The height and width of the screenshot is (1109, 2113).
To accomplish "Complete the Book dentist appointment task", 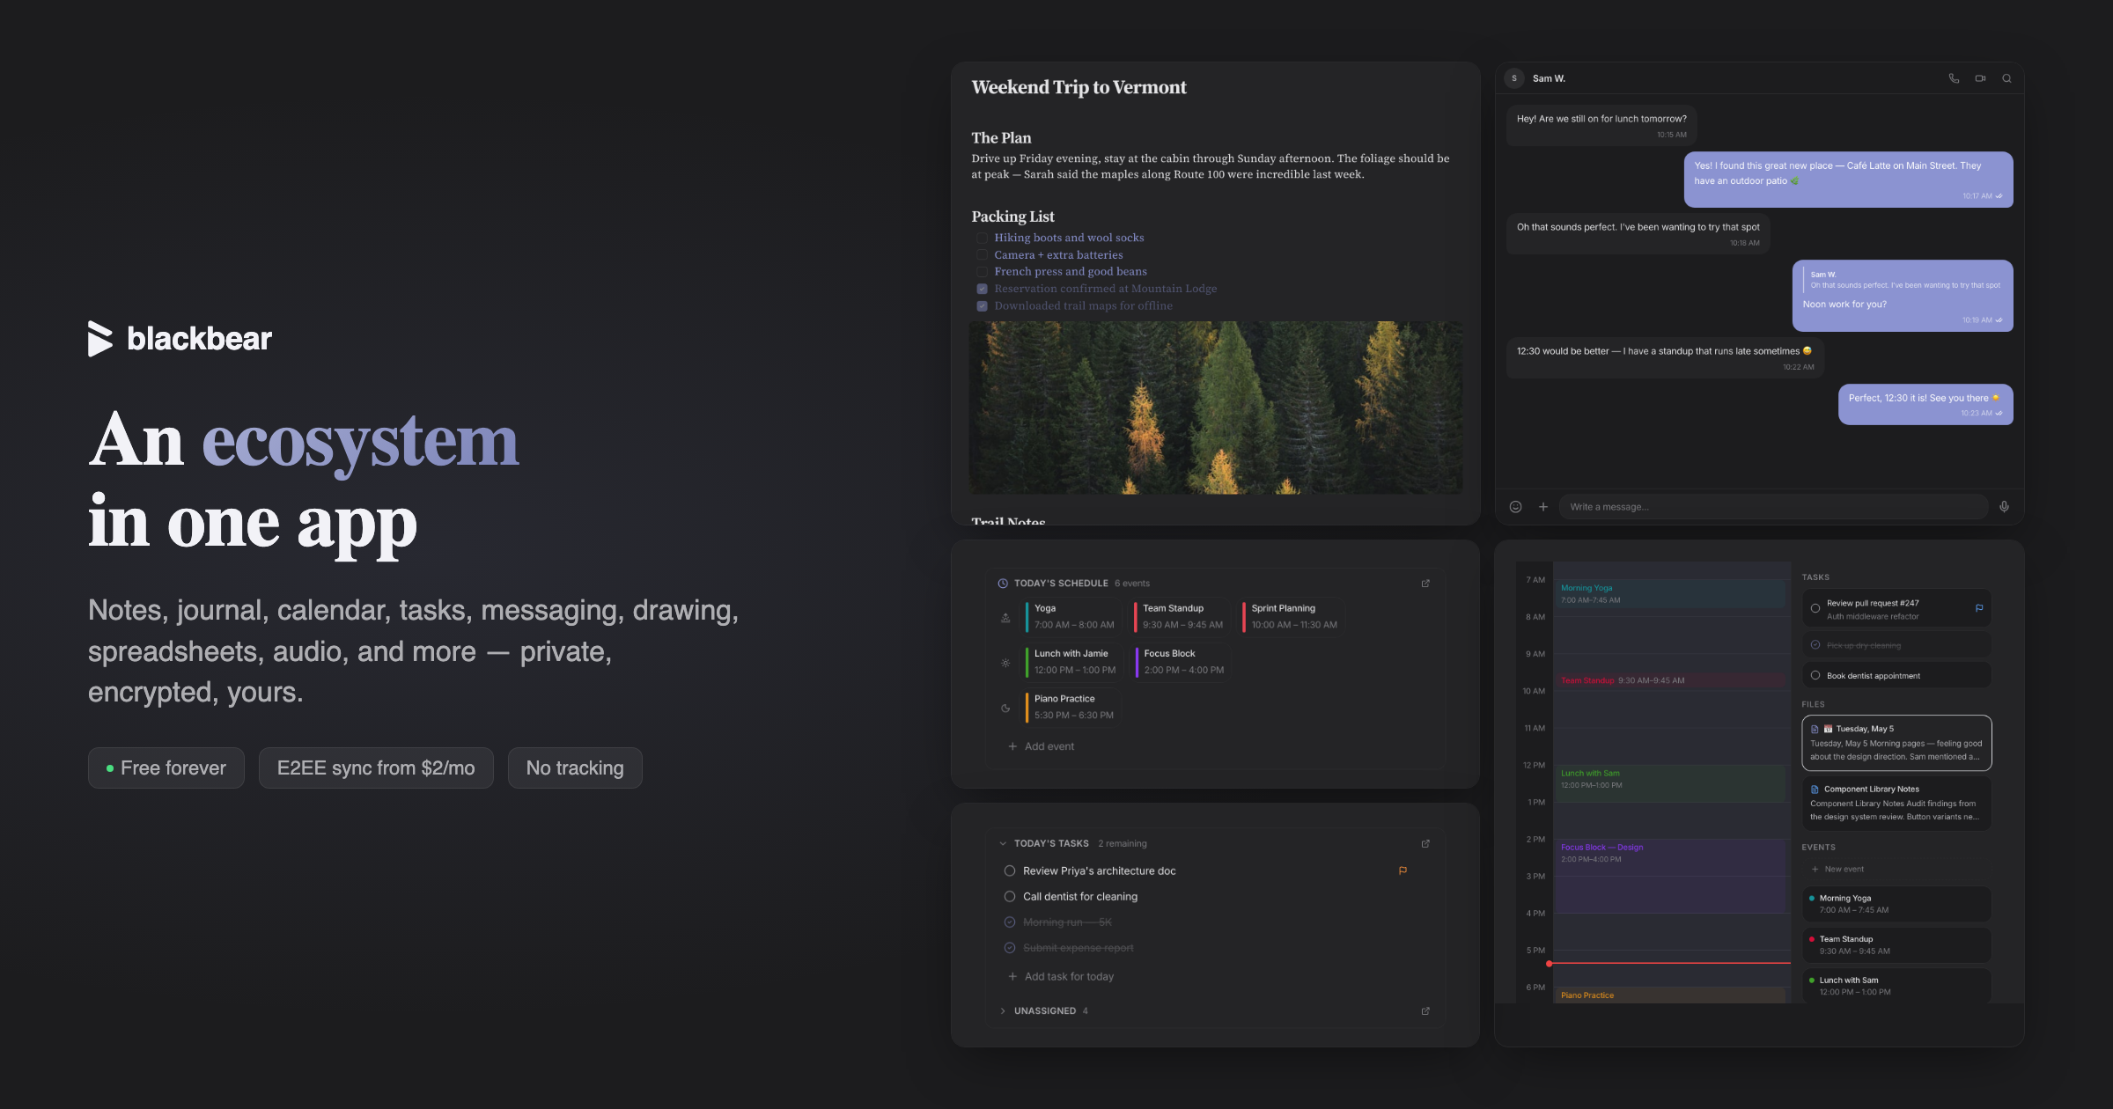I will pyautogui.click(x=1815, y=676).
